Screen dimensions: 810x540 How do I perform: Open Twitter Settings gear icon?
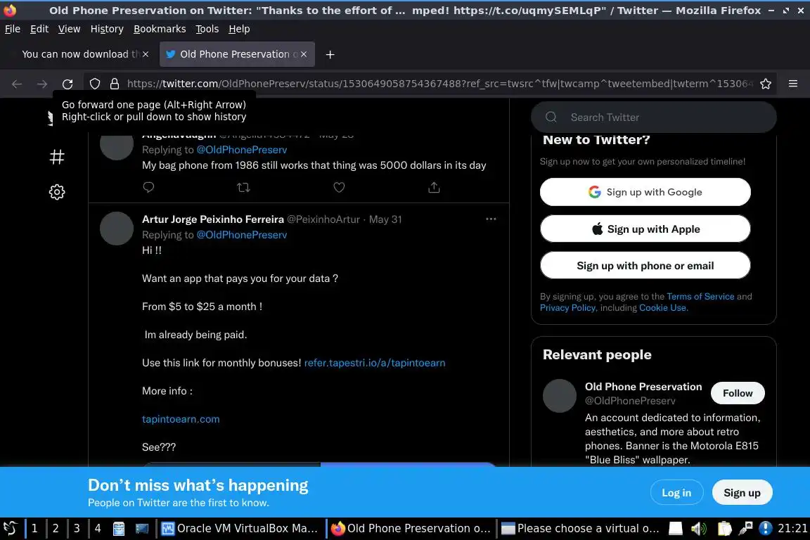click(57, 192)
